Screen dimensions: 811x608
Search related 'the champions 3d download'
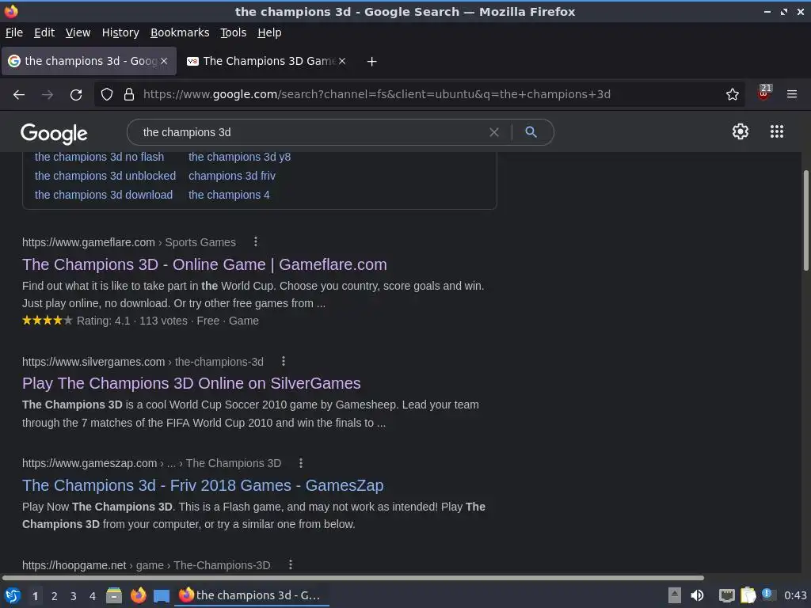tap(104, 195)
